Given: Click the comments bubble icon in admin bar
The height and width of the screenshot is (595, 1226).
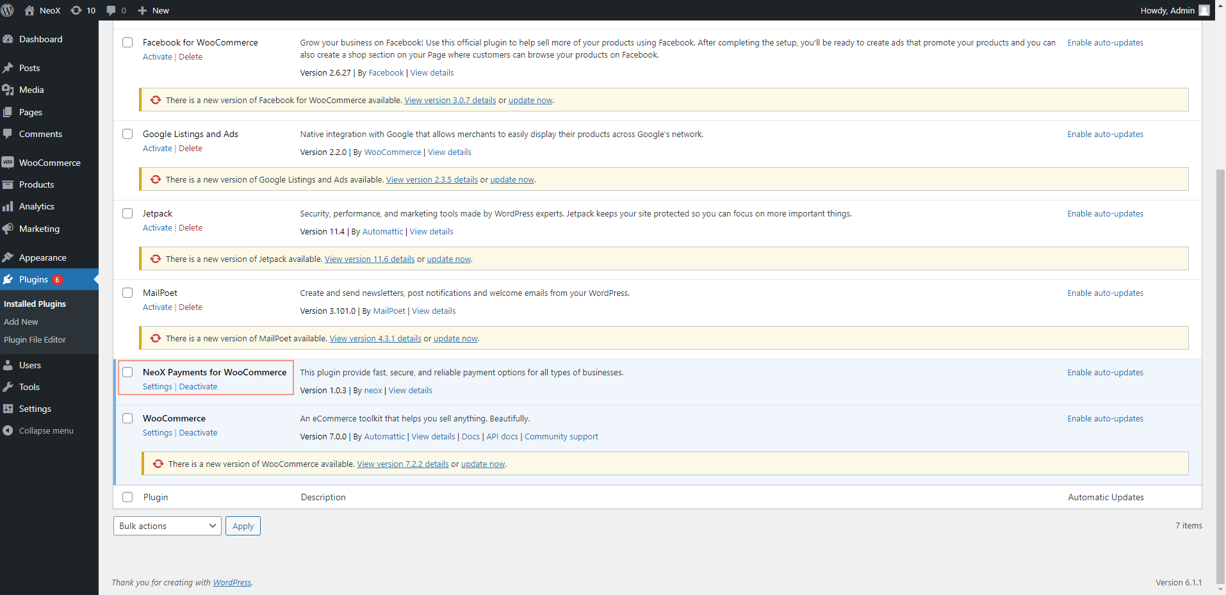Looking at the screenshot, I should coord(111,10).
